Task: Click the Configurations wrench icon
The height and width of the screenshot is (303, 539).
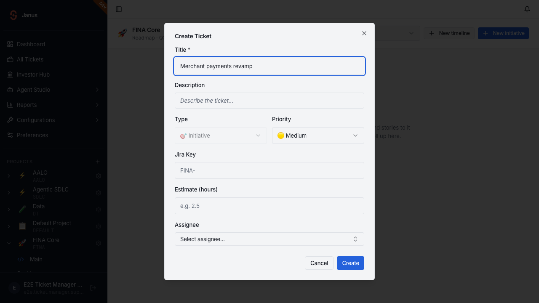Action: click(10, 120)
